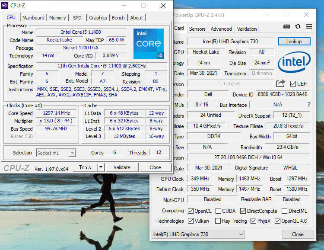Toggle the OpenCL checkbox
The width and height of the screenshot is (324, 250).
pyautogui.click(x=191, y=211)
